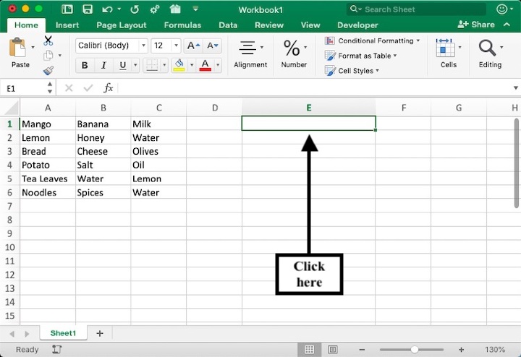Click the Cut scissors icon
The width and height of the screenshot is (521, 357).
point(48,40)
